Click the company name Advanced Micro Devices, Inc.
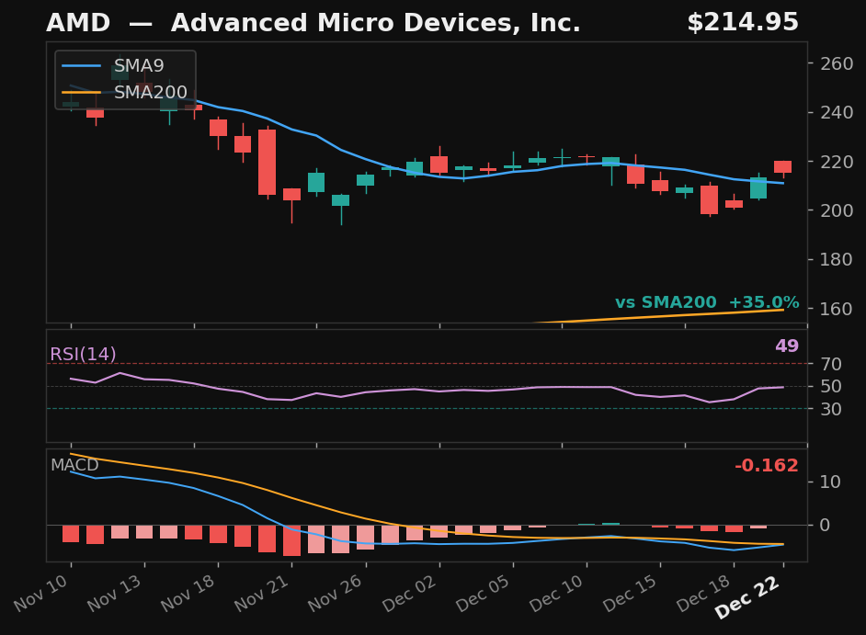Screen dimensions: 866x635 point(376,23)
